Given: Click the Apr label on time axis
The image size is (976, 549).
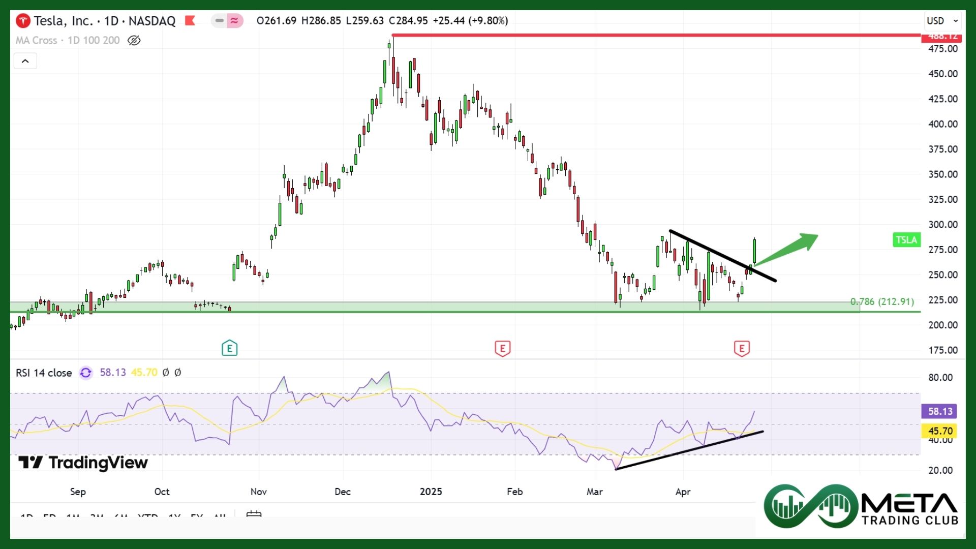Looking at the screenshot, I should 683,492.
